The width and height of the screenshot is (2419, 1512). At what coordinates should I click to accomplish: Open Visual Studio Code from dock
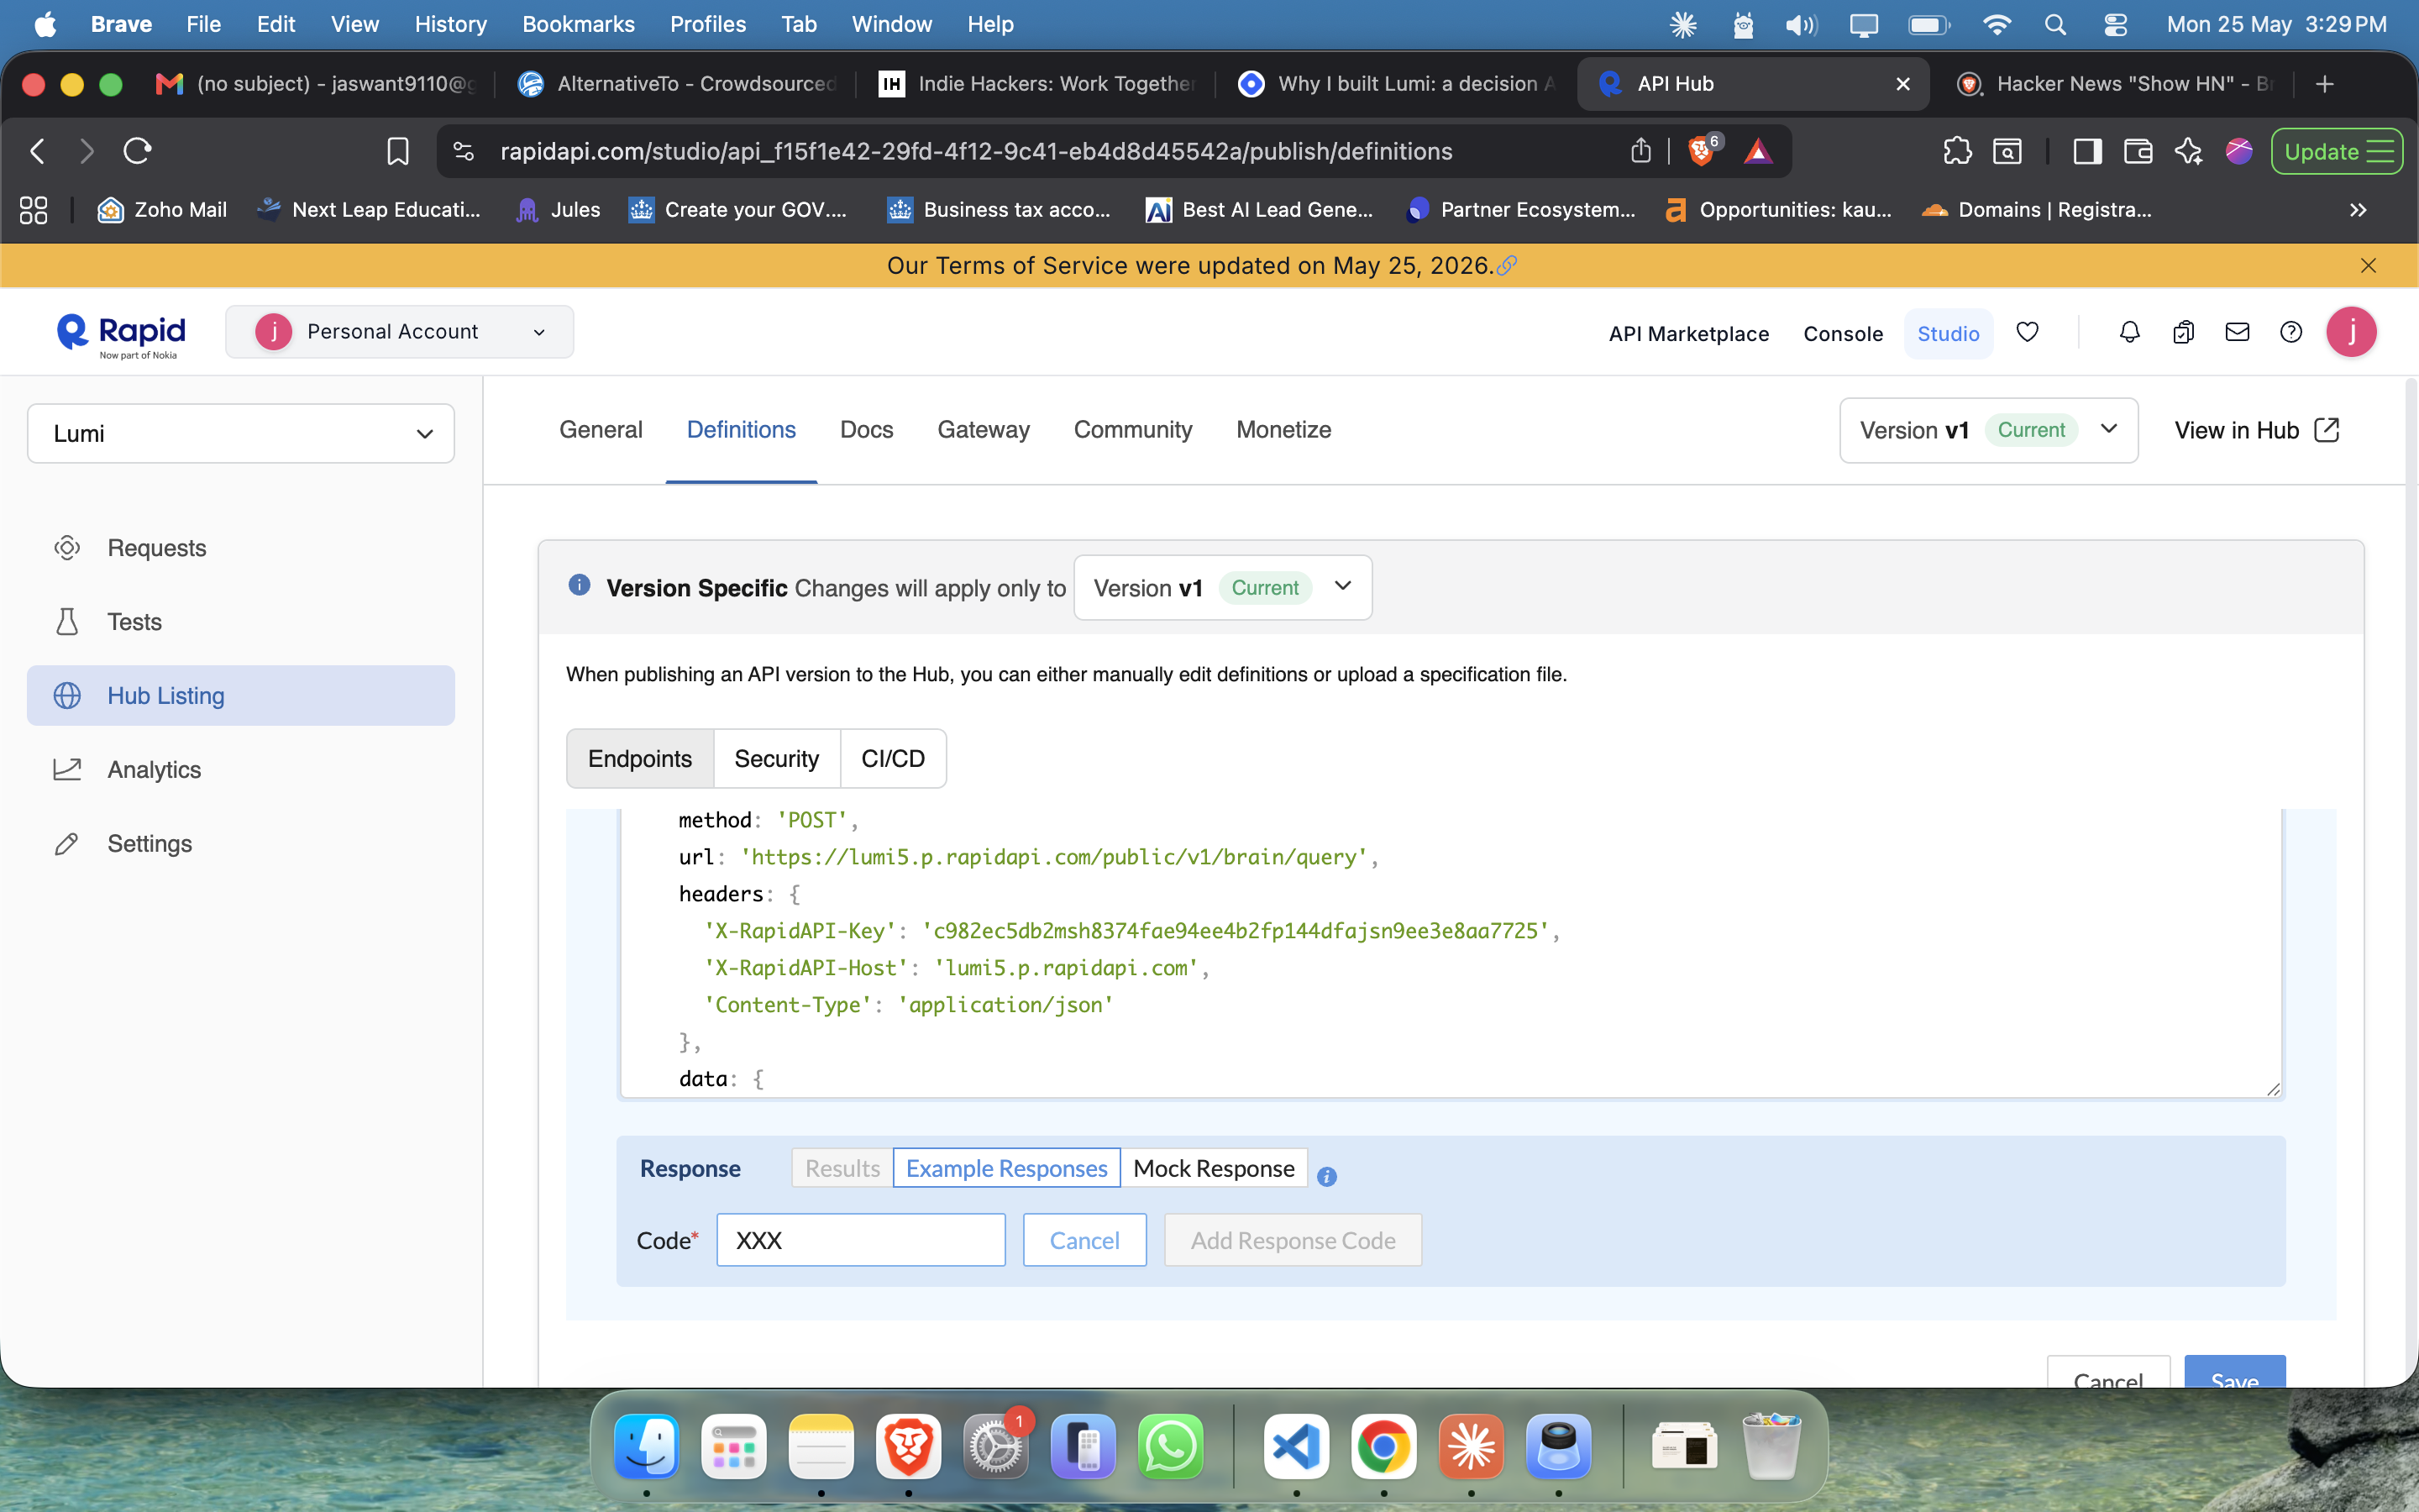click(x=1295, y=1446)
